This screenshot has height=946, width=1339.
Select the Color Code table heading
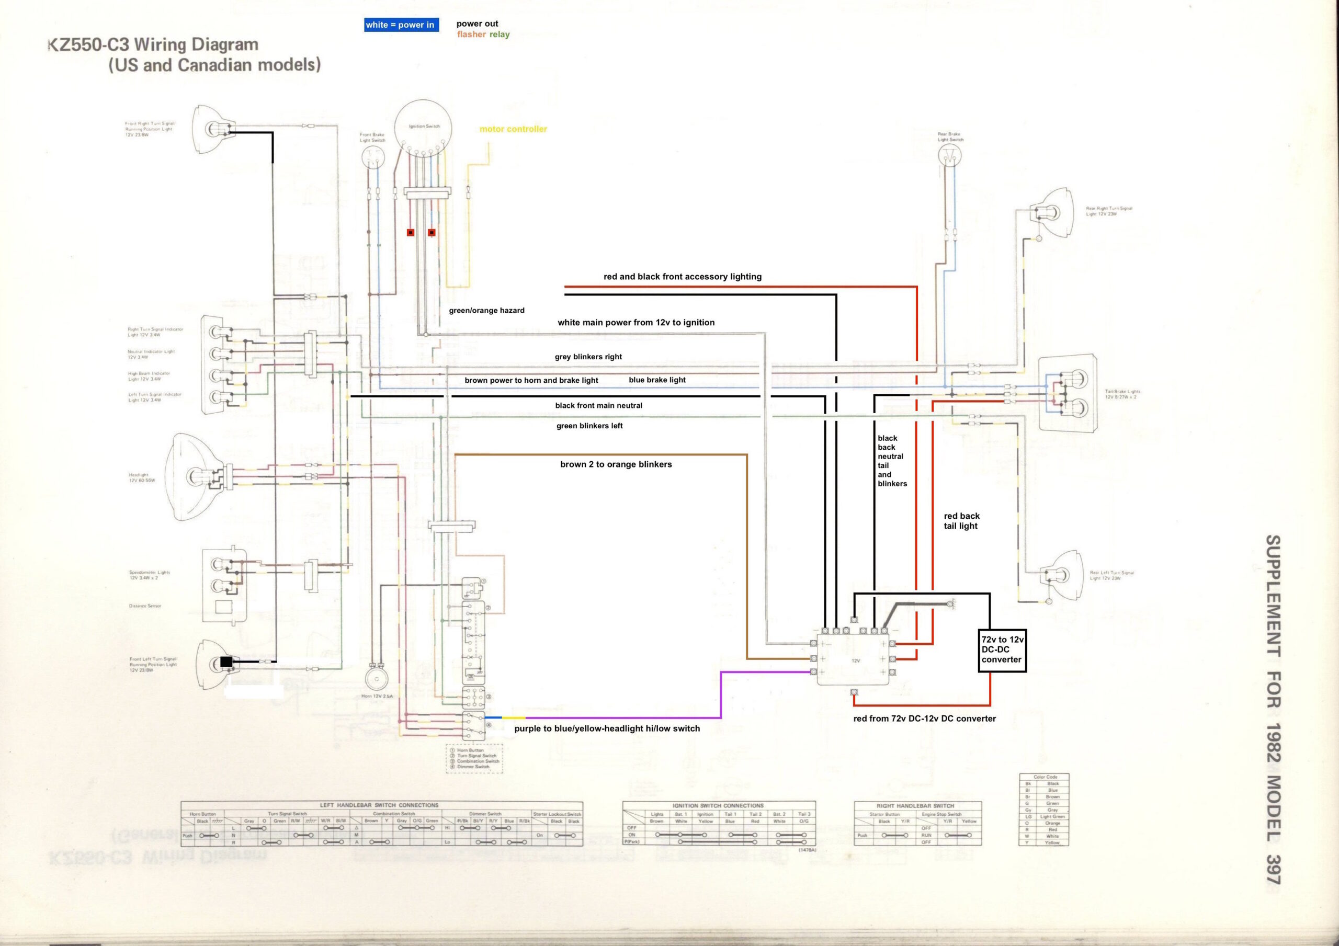1045,777
